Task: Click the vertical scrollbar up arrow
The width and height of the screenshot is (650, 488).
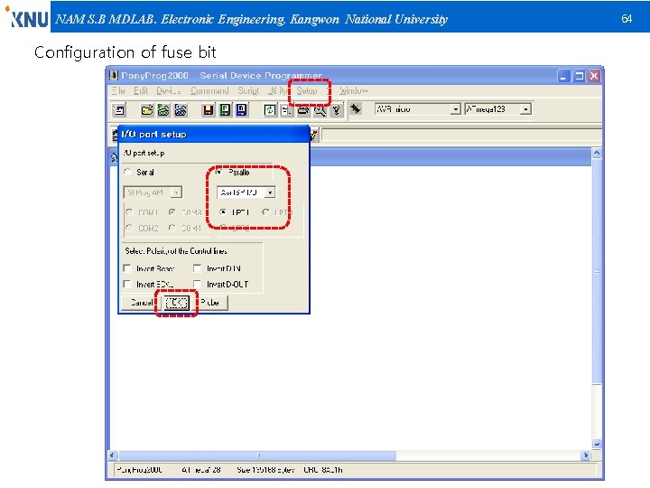Action: [x=597, y=153]
